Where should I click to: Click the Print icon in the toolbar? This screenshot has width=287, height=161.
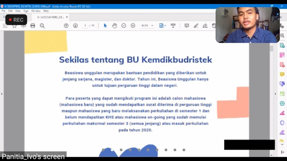tap(33, 26)
